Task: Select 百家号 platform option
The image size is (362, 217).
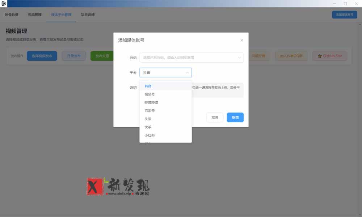Action: point(165,111)
